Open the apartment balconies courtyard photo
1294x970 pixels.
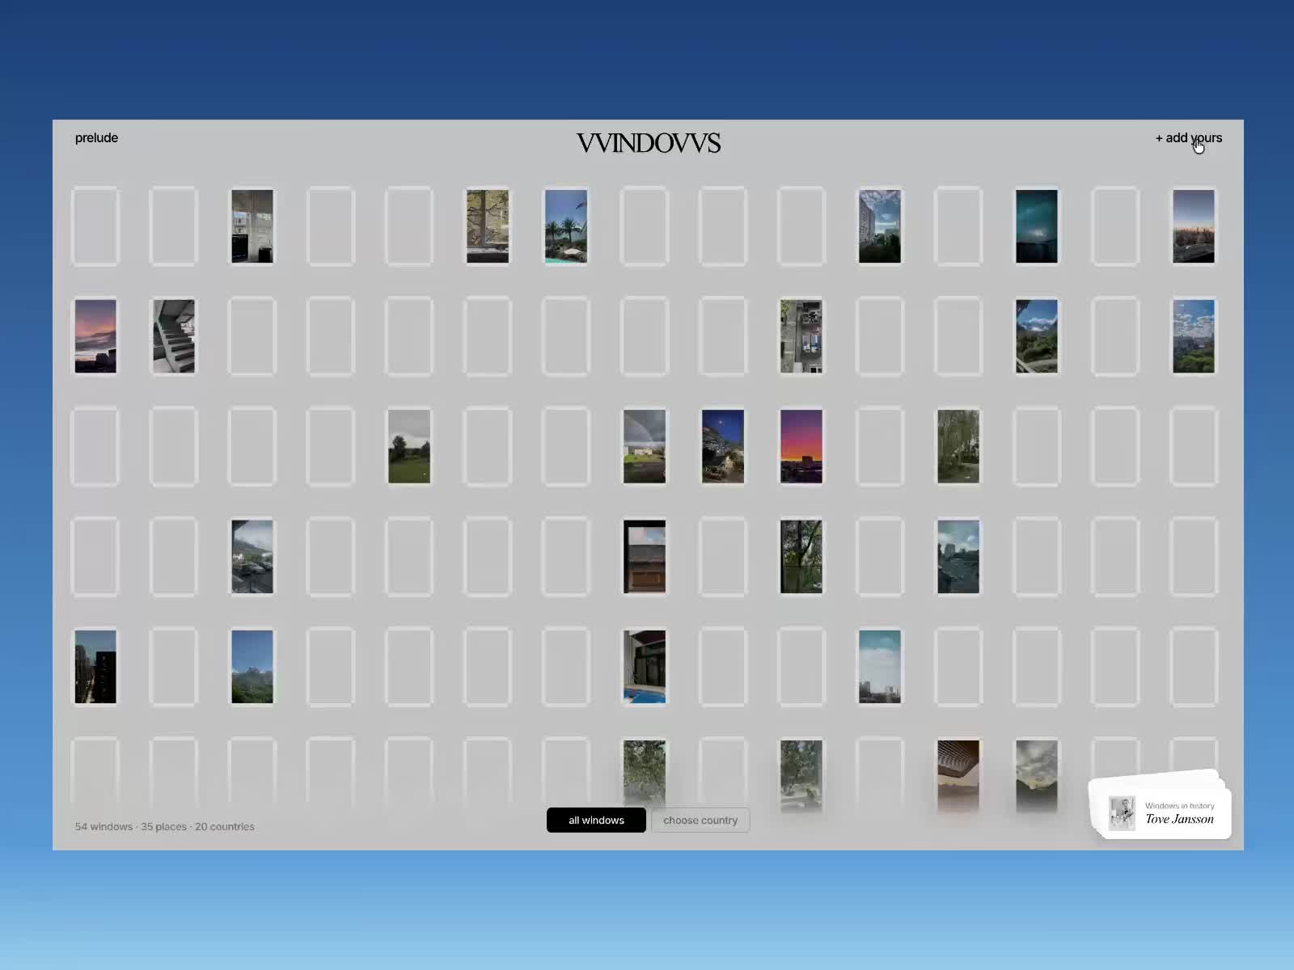pos(801,336)
